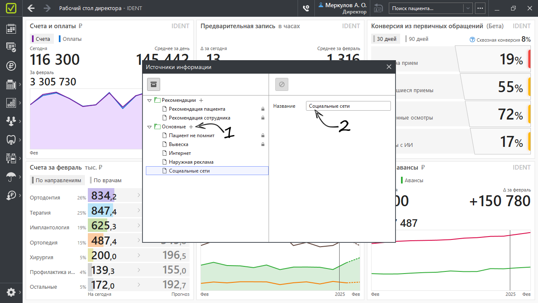Click the green IDENT checkmark logo
Image resolution: width=538 pixels, height=303 pixels.
pyautogui.click(x=11, y=8)
